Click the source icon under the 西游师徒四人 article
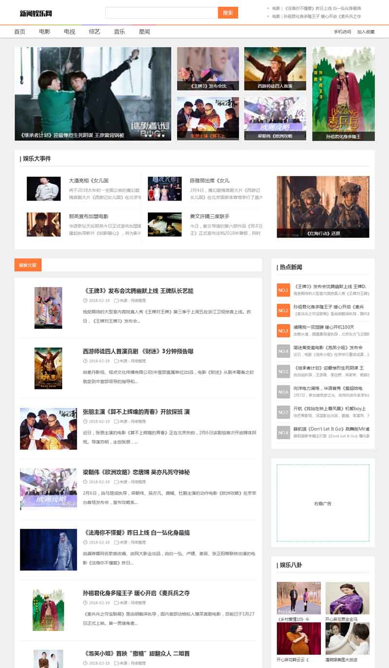The height and width of the screenshot is (668, 389). click(116, 361)
